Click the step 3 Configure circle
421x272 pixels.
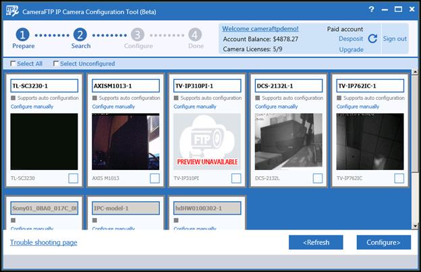click(x=138, y=34)
